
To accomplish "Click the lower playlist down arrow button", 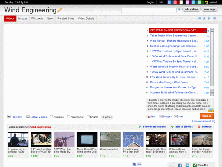I will pos(212,94).
